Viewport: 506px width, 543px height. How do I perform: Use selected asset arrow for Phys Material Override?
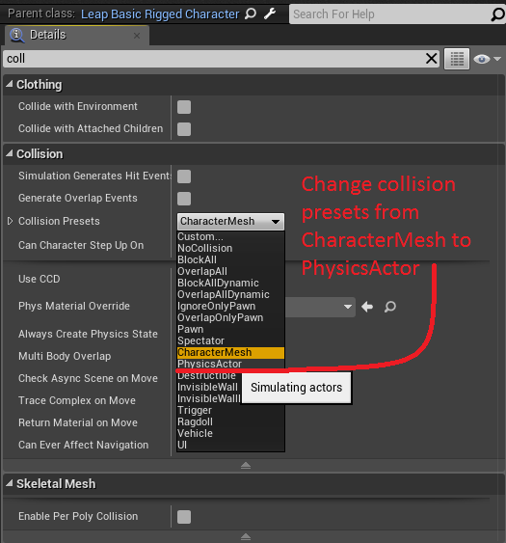[367, 307]
